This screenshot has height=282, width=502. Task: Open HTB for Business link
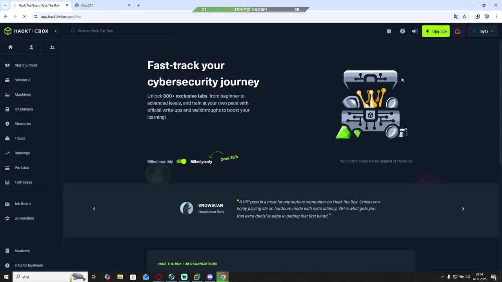click(x=29, y=266)
